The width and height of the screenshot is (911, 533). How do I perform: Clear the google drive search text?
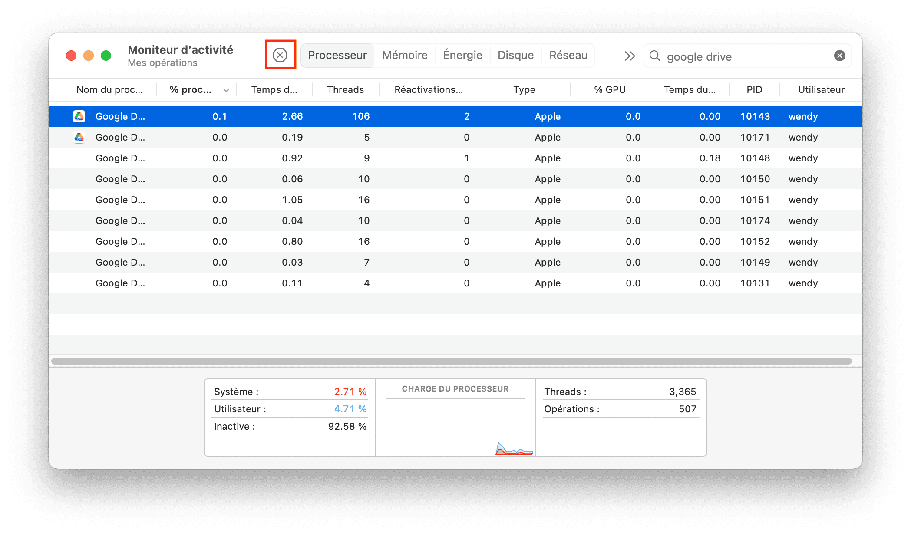coord(839,56)
